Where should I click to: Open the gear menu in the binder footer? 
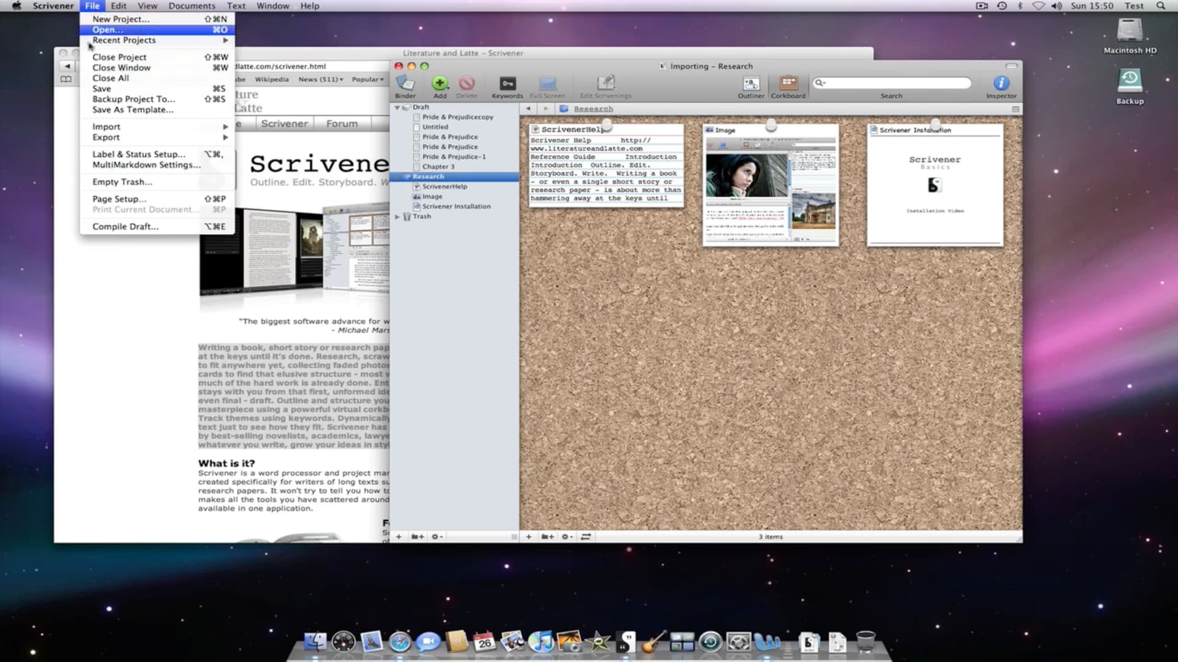click(x=437, y=536)
